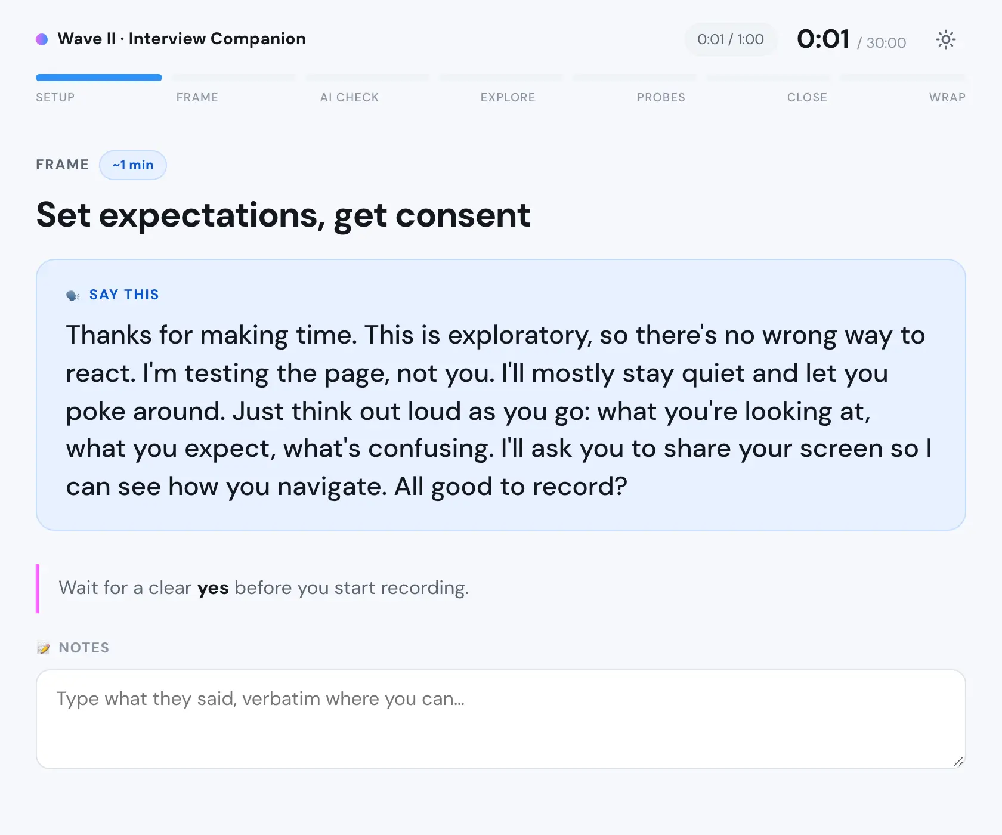Click the Wave II · Interview Companion title

[x=181, y=39]
